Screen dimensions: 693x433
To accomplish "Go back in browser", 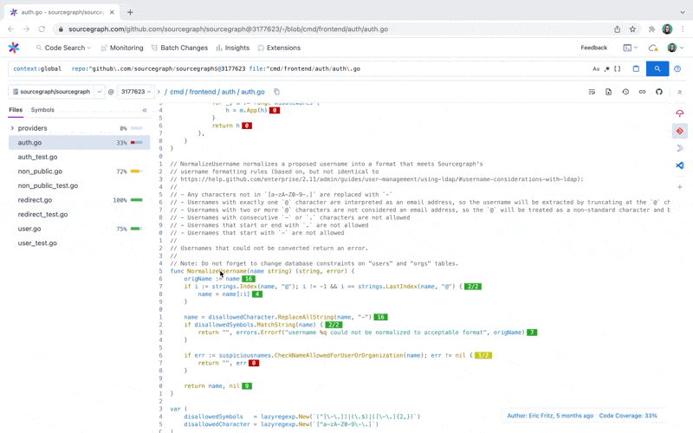I will click(x=11, y=29).
